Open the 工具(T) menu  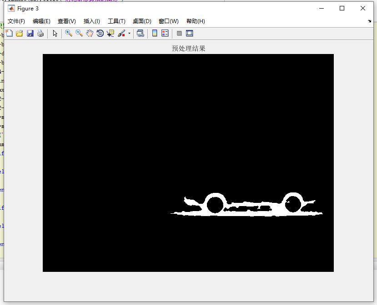coord(116,21)
